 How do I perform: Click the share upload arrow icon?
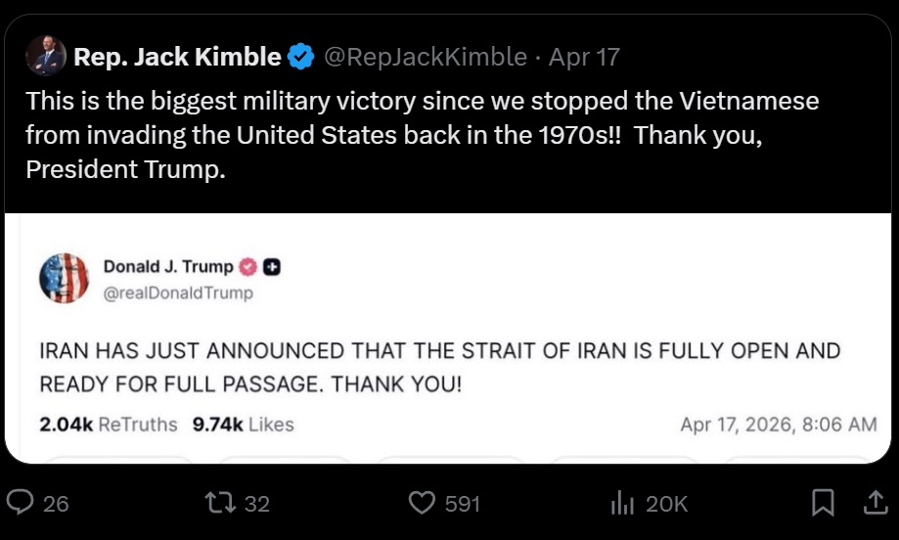[872, 503]
